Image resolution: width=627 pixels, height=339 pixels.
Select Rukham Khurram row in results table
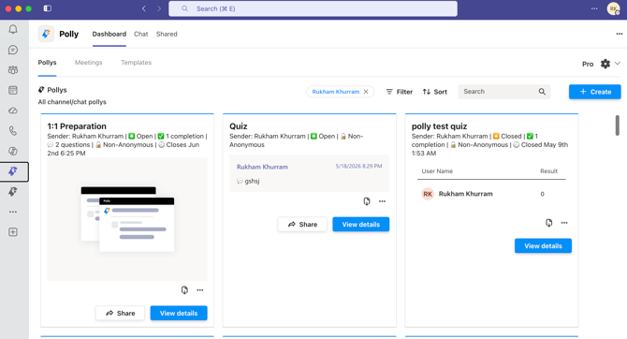pos(492,194)
